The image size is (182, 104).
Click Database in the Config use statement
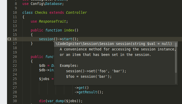pos(53,4)
